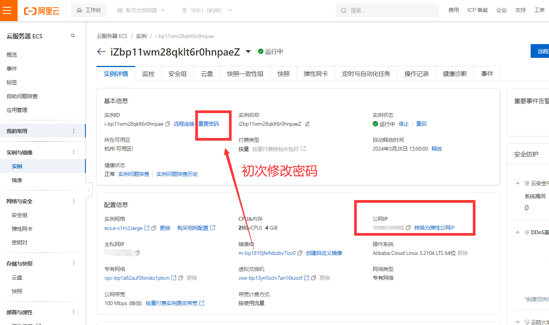Open external link icon for vsw-bp13yn5sclv7an16kzccf
This screenshot has height=325, width=549.
tap(307, 278)
